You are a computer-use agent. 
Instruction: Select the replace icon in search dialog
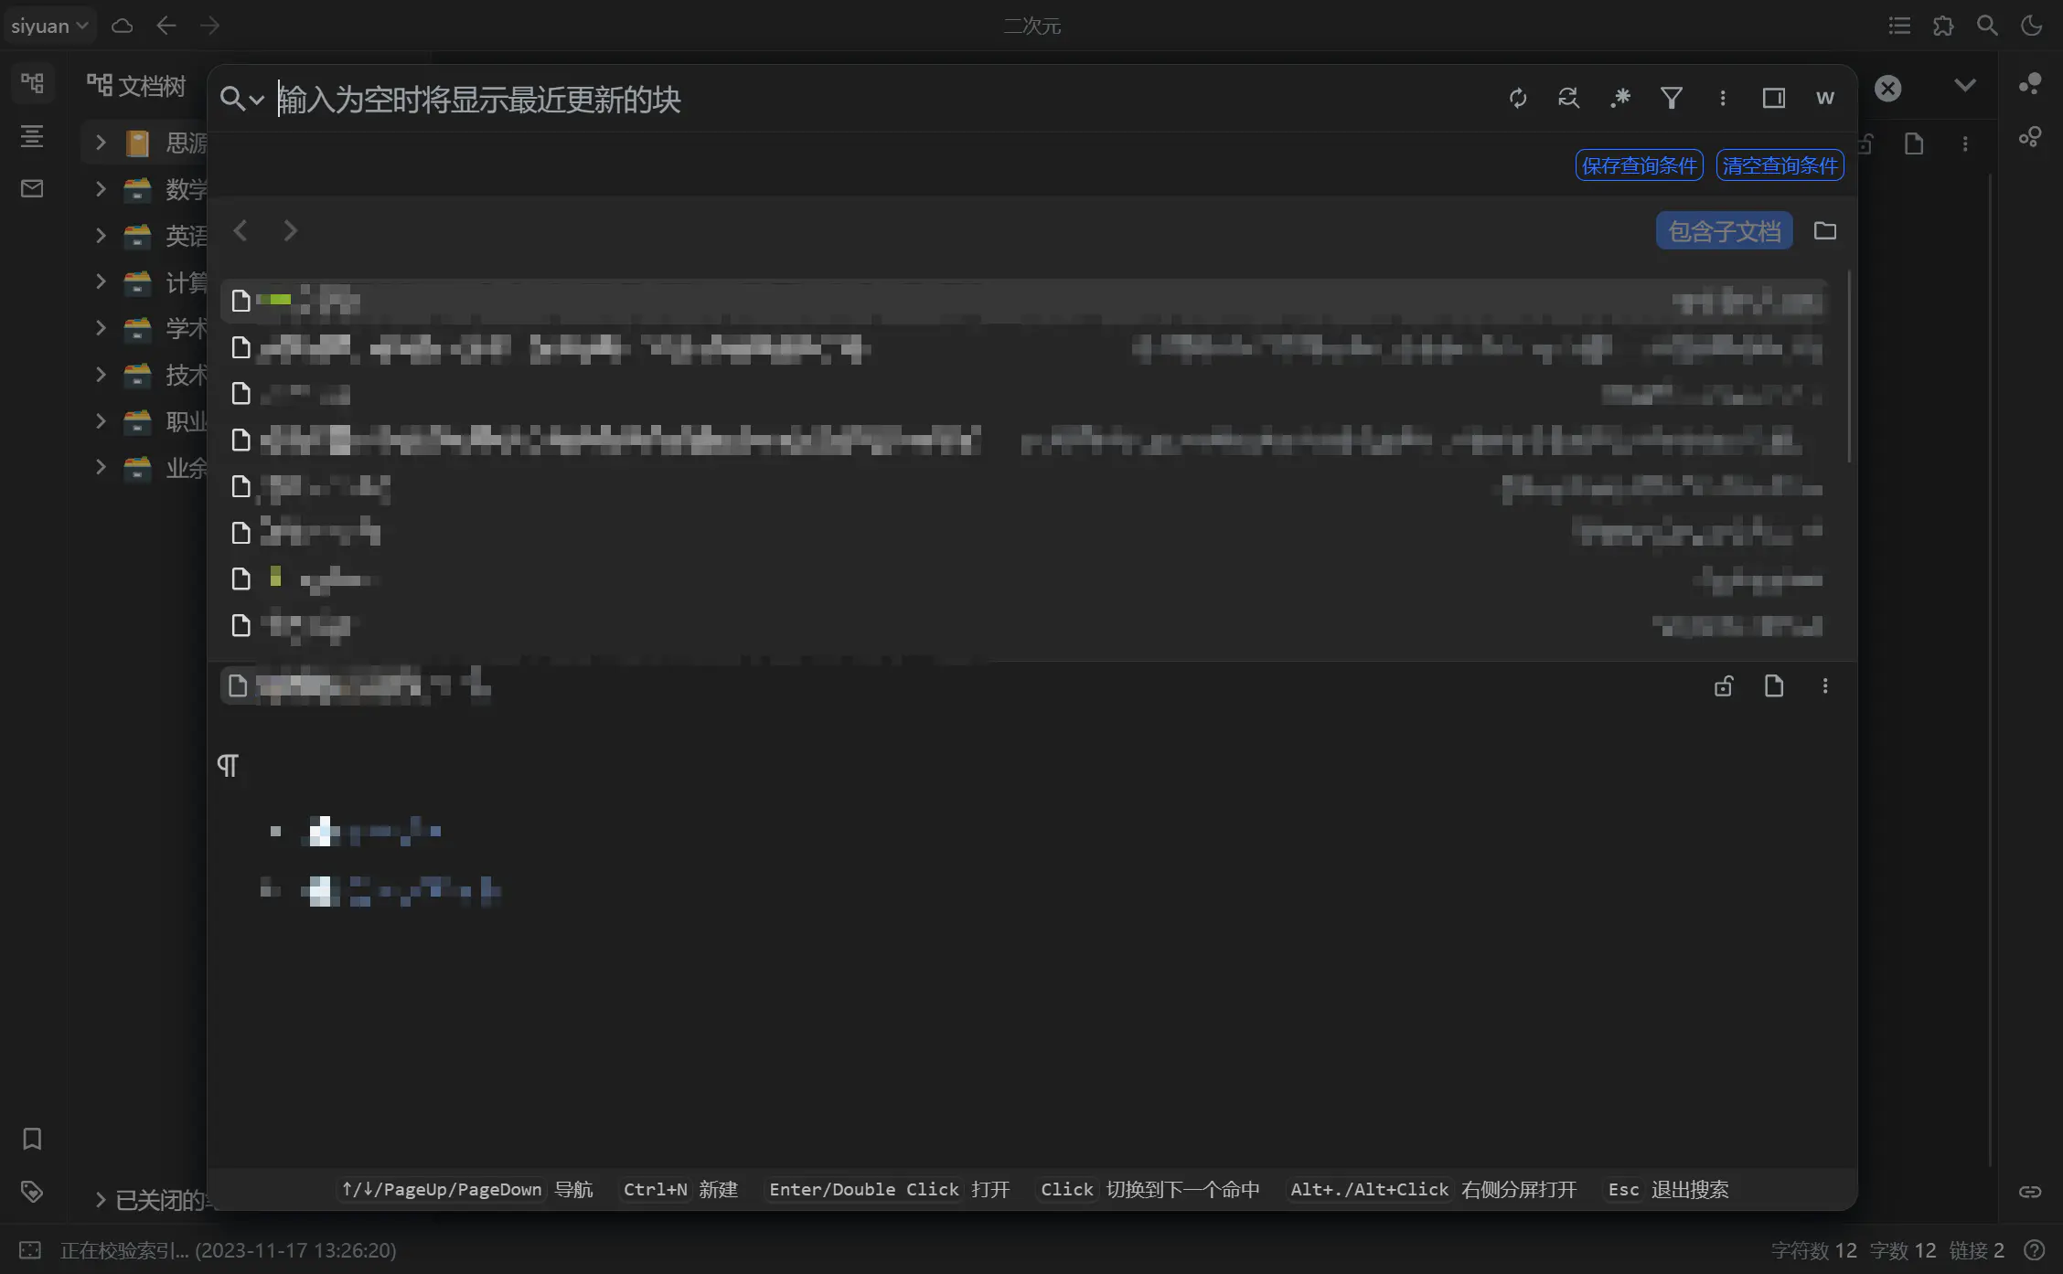tap(1569, 97)
